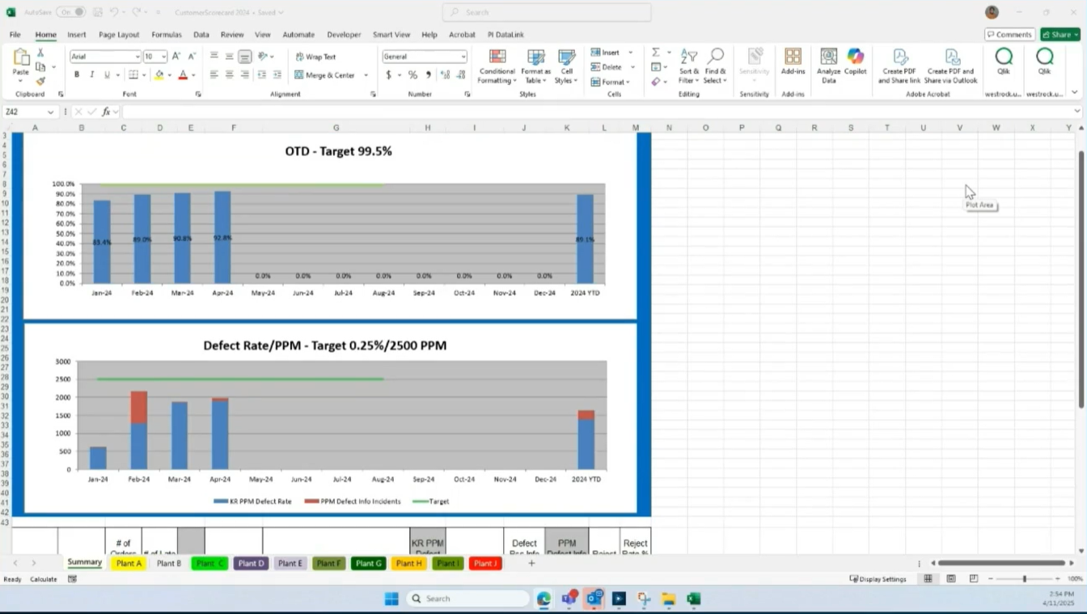The width and height of the screenshot is (1087, 614).
Task: Click the search box in title bar
Action: coord(547,12)
